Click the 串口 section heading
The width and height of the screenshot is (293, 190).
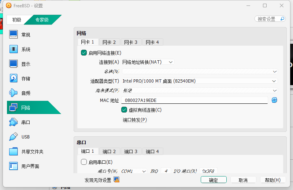(x=81, y=142)
